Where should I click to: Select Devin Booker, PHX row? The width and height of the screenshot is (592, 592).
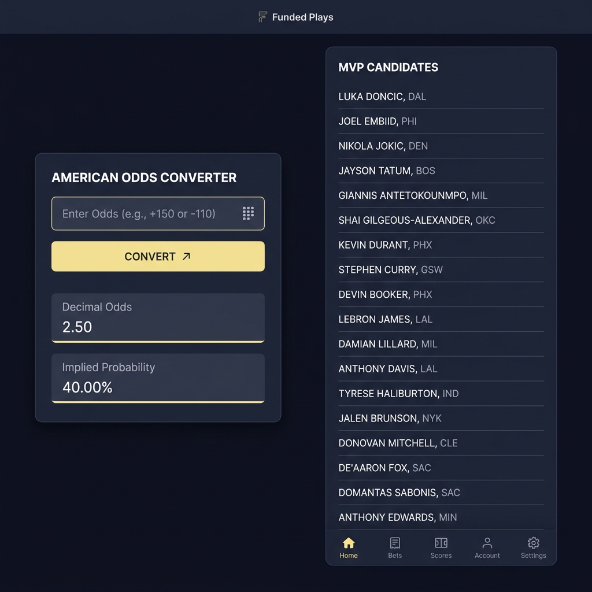click(441, 294)
